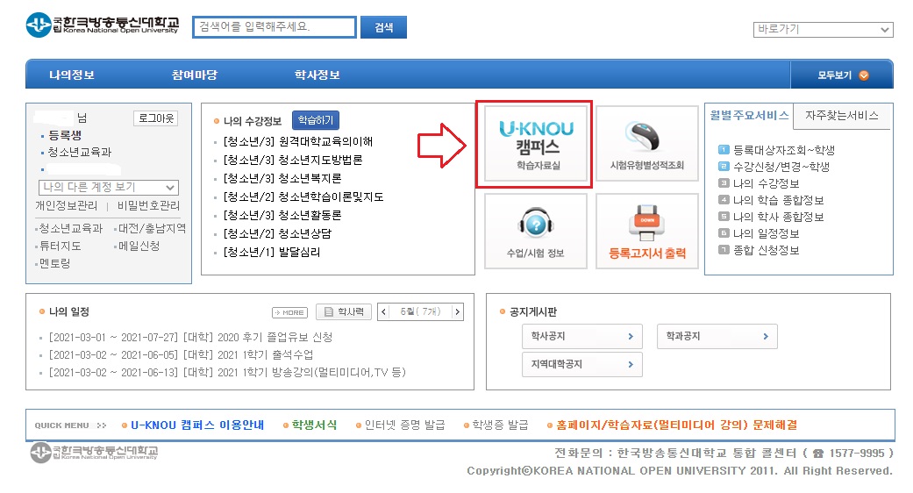The height and width of the screenshot is (493, 913).
Task: Open the 바로가기 dropdown
Action: tap(823, 29)
